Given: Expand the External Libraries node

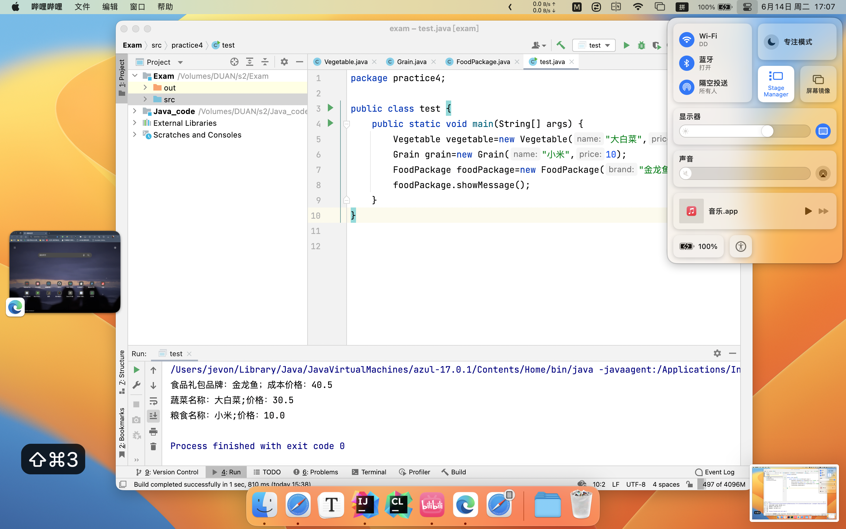Looking at the screenshot, I should pos(135,123).
